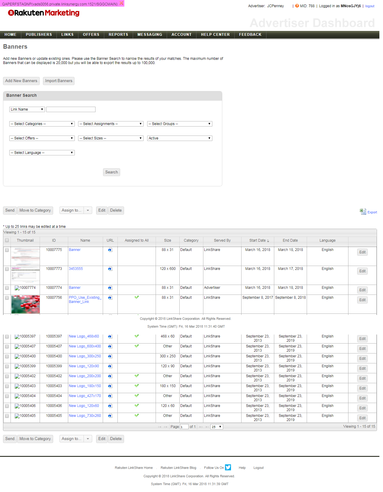
Task: Toggle the select-all checkbox in table header
Action: pyautogui.click(x=7, y=240)
